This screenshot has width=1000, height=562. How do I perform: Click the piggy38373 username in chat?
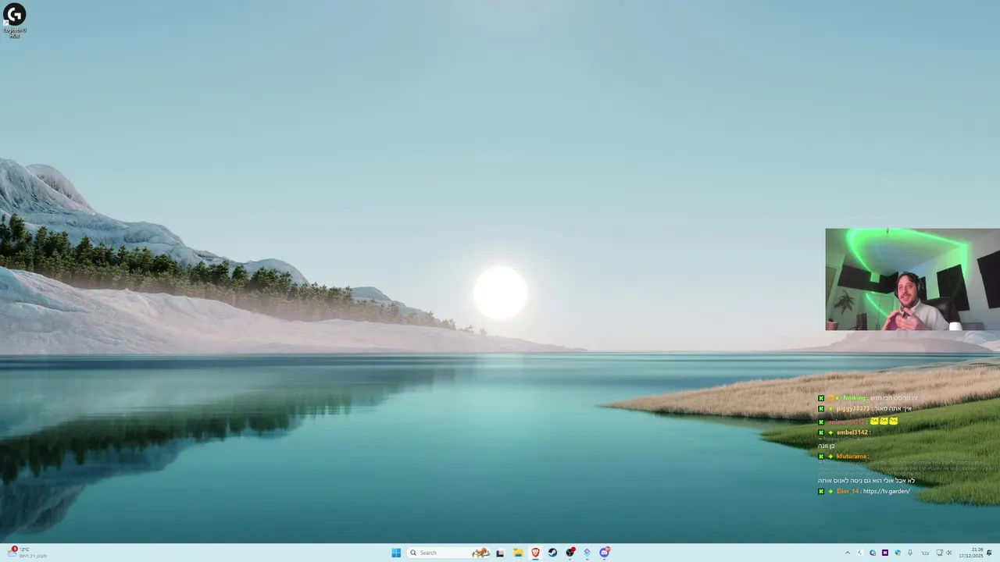coord(853,408)
